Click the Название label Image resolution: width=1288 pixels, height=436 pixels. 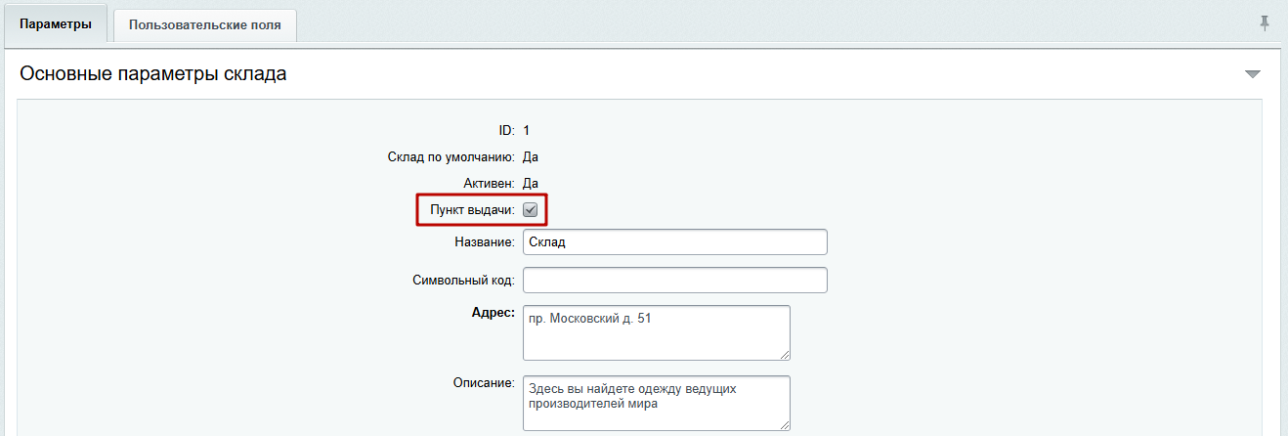(485, 241)
